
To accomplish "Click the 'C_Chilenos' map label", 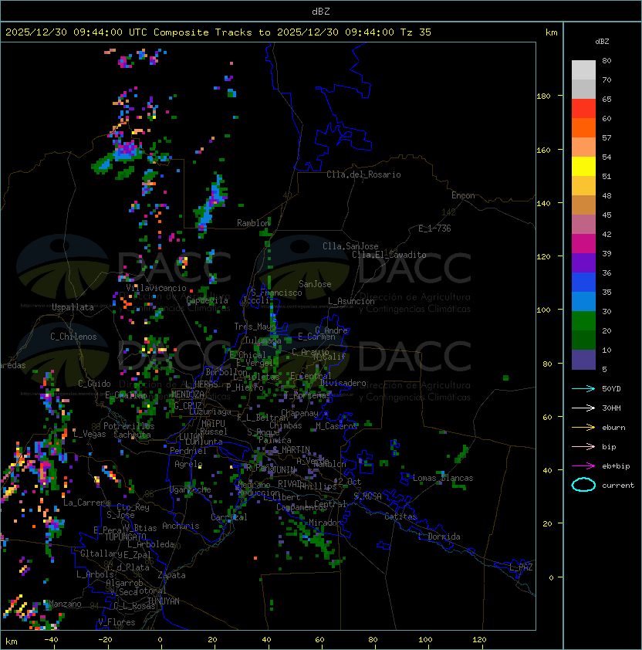I will [73, 337].
